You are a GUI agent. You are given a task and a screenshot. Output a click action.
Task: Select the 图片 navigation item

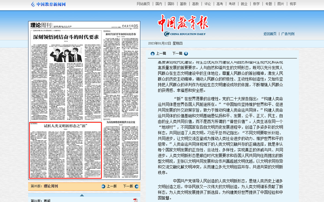pos(281,4)
